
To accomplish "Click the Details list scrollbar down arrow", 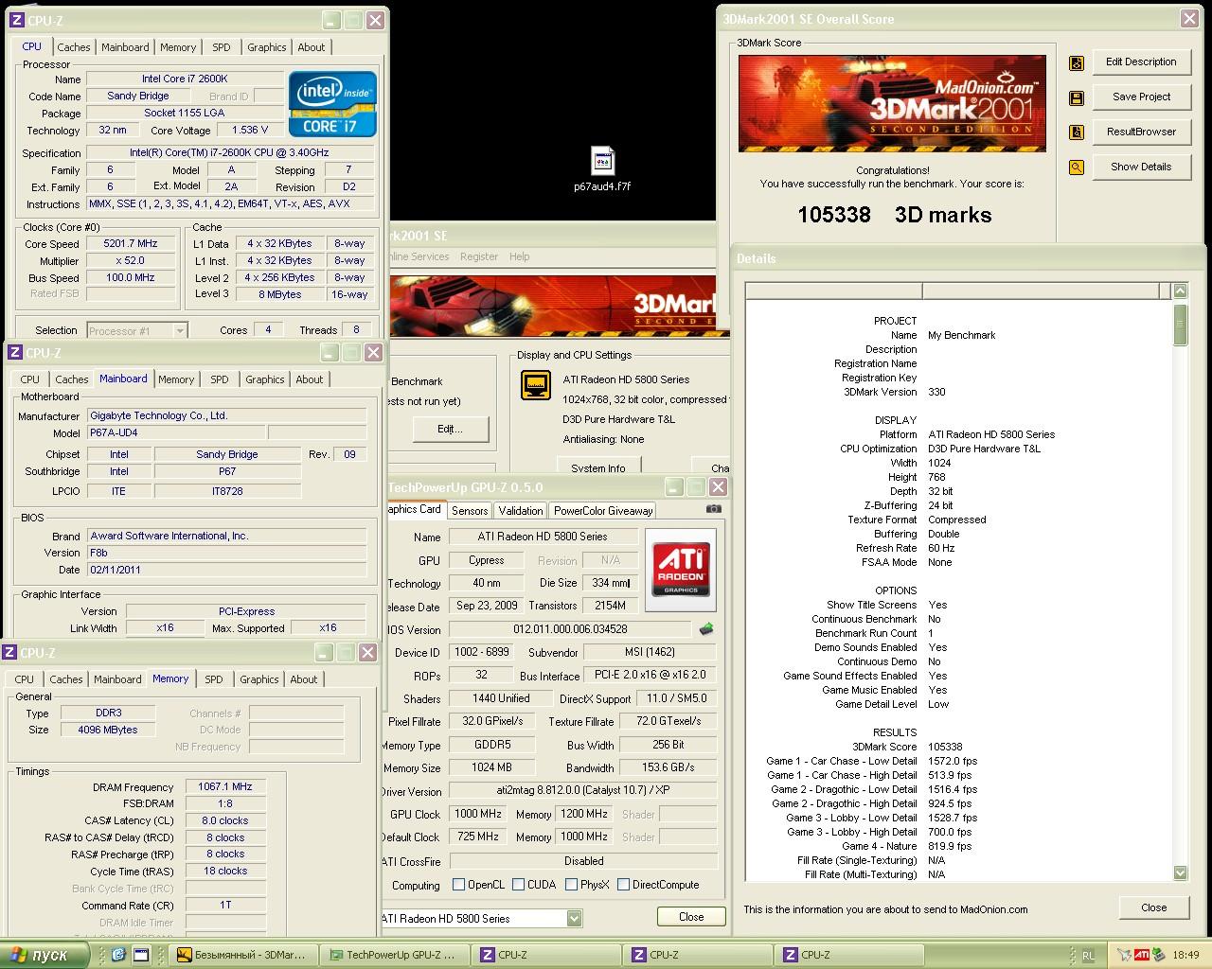I will click(x=1180, y=872).
